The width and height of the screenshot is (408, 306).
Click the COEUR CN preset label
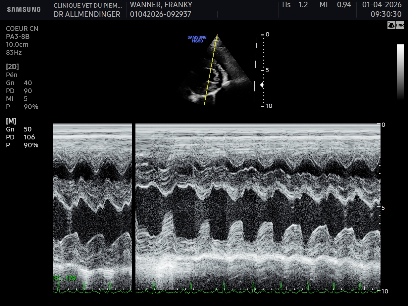click(x=22, y=28)
